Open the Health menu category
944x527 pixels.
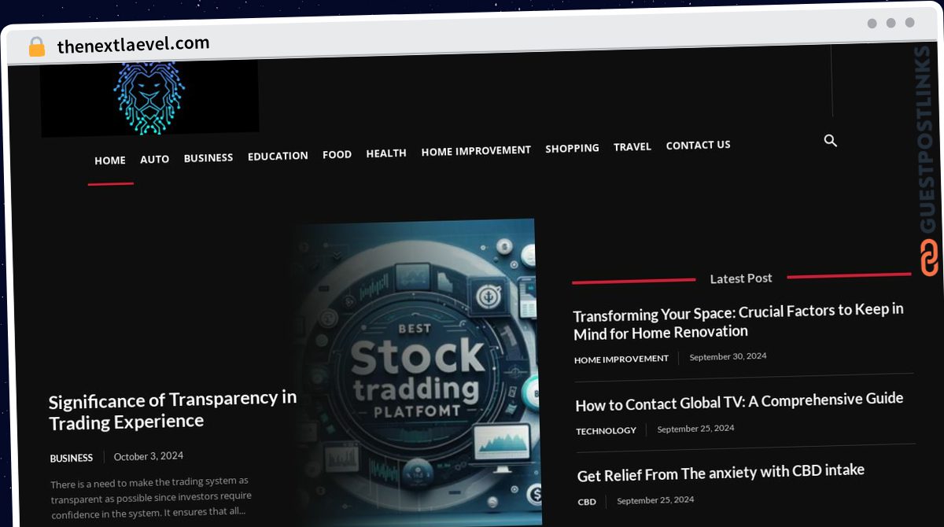386,153
